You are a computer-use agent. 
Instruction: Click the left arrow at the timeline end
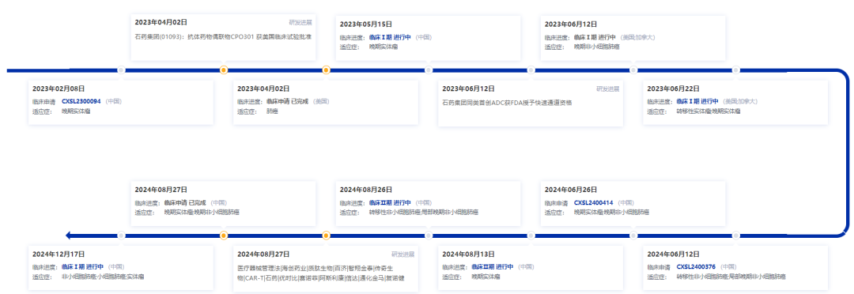coord(69,236)
